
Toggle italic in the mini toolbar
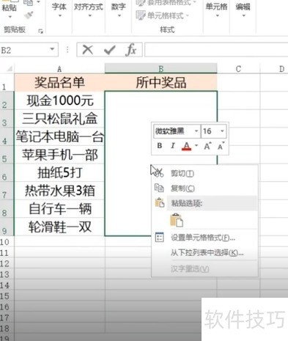click(x=173, y=146)
